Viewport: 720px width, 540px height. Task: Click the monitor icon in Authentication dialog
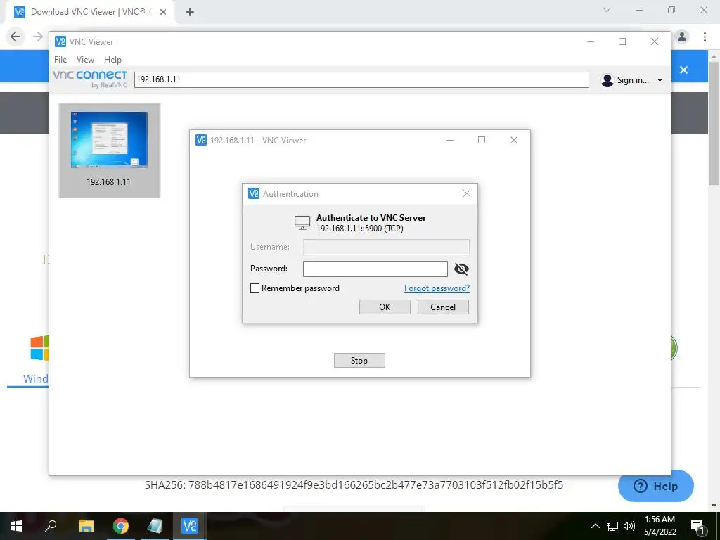click(x=302, y=223)
